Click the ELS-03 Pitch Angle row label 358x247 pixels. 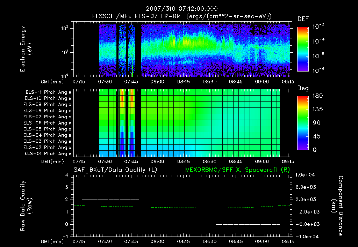point(47,142)
